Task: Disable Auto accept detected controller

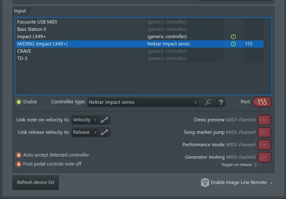Action: pos(18,155)
